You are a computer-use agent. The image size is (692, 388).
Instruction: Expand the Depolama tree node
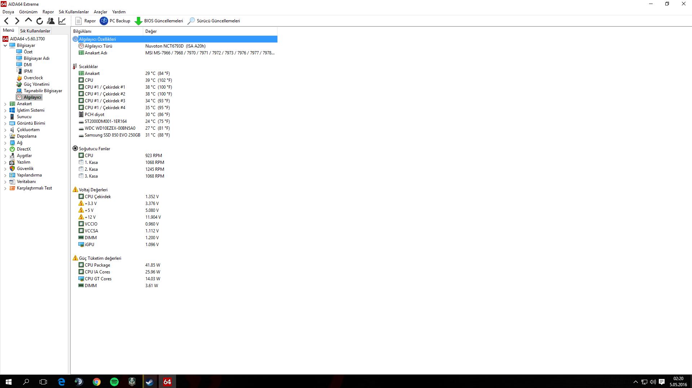5,136
